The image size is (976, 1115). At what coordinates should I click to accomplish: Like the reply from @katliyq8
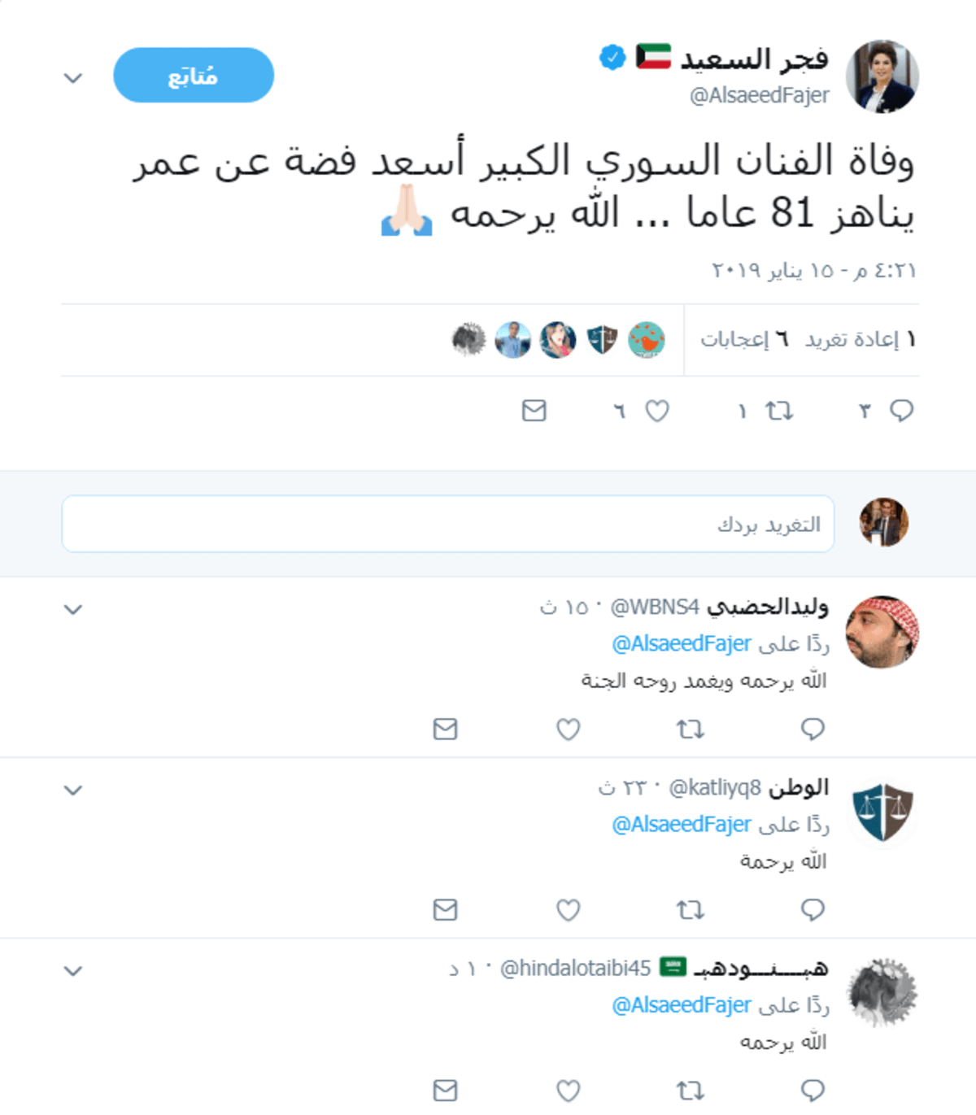(568, 910)
